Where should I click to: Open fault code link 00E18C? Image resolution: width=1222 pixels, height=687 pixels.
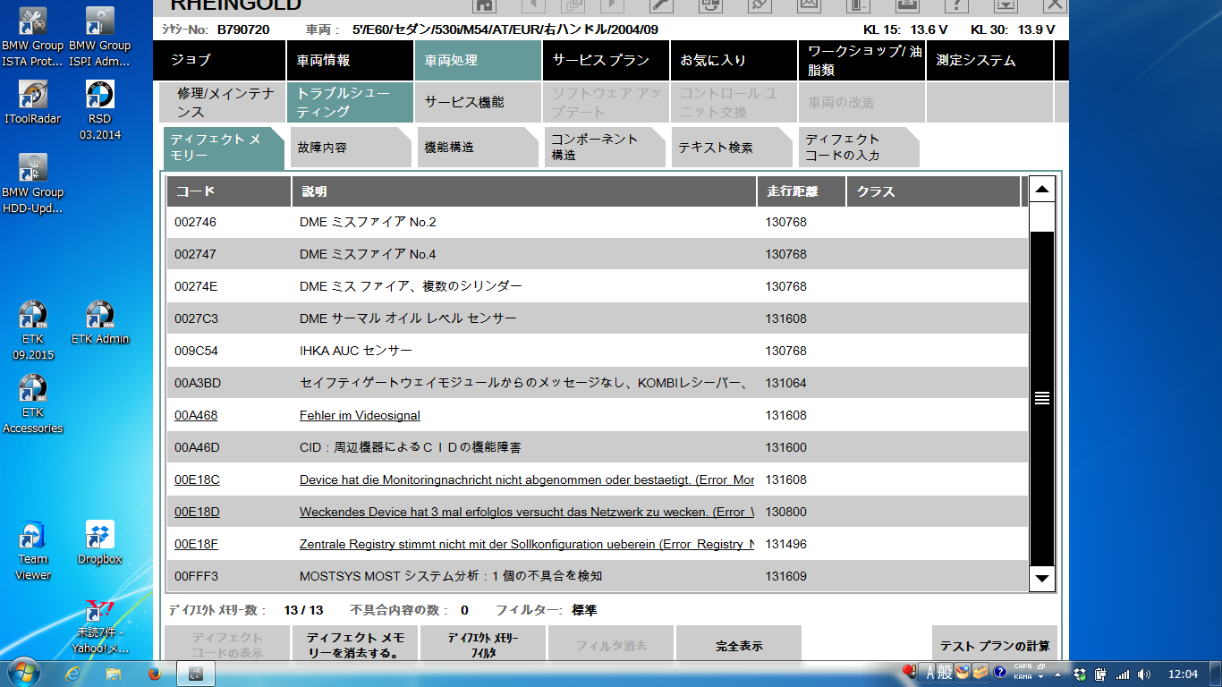(x=197, y=479)
